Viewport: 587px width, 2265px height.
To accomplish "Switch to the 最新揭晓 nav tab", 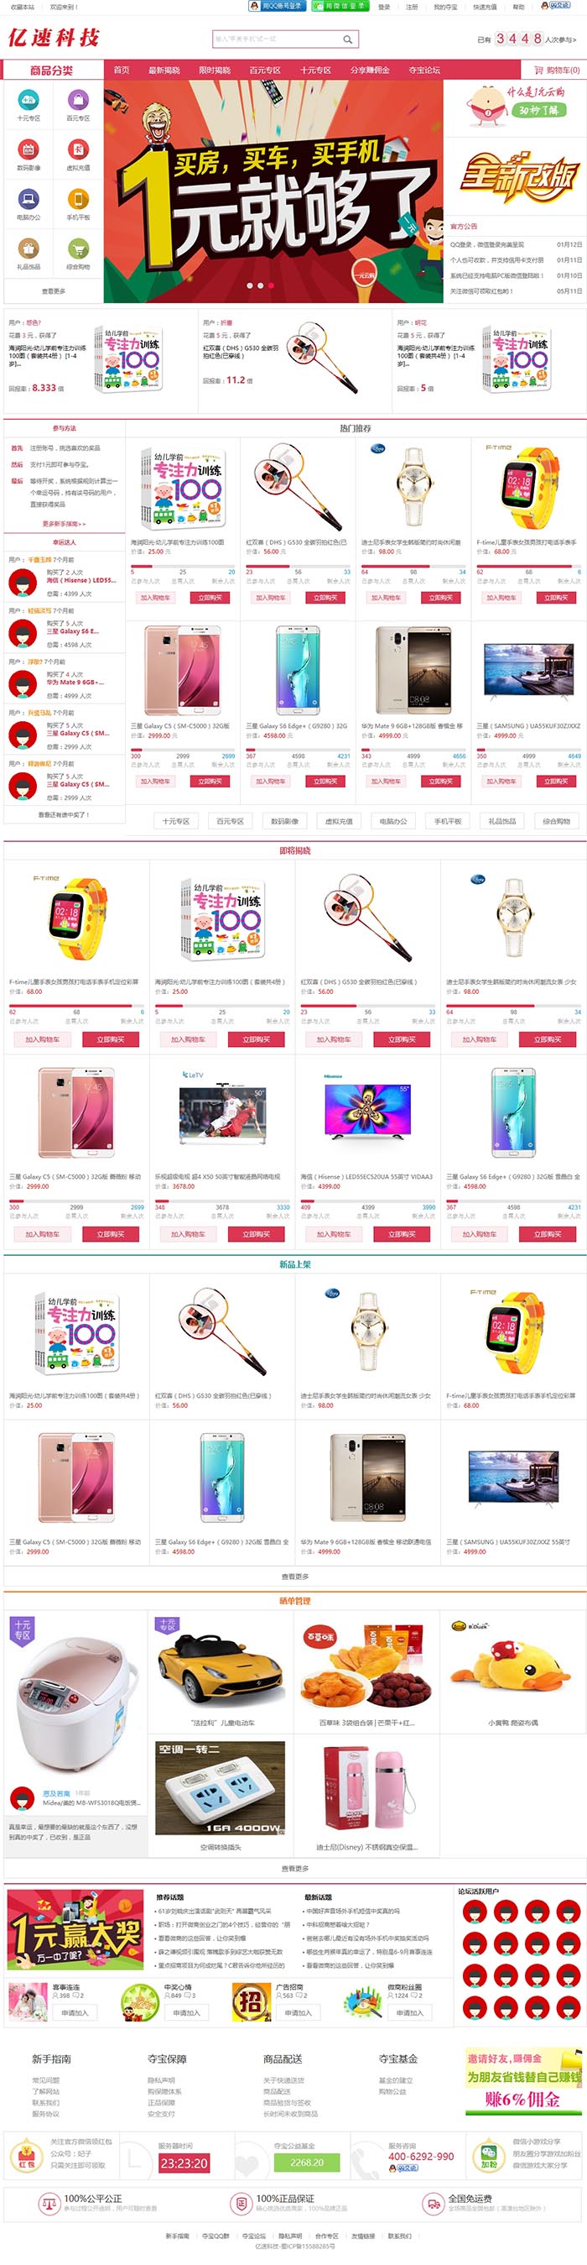I will 164,71.
